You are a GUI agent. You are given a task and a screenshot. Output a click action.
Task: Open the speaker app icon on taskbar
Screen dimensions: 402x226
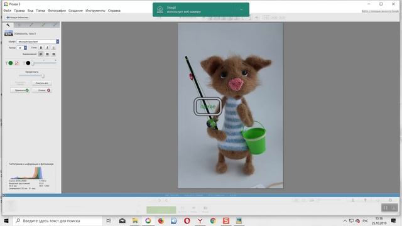click(x=174, y=220)
